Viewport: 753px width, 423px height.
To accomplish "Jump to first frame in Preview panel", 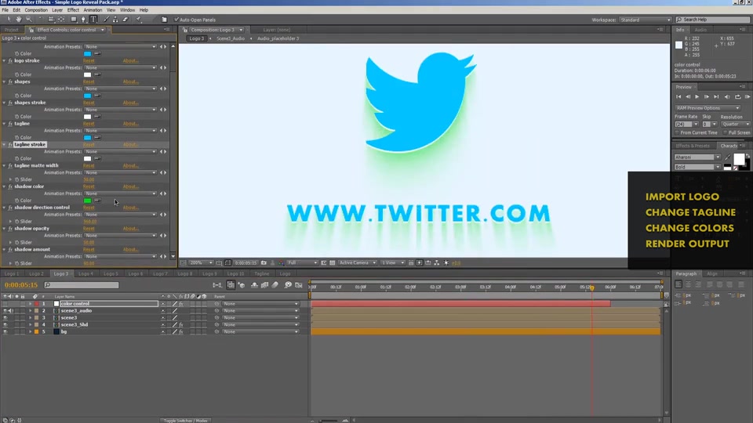I will coord(678,97).
